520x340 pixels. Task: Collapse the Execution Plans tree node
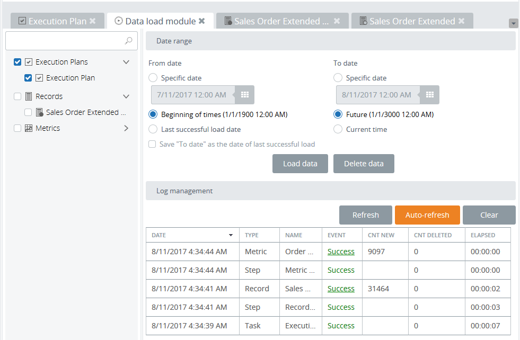pos(126,62)
